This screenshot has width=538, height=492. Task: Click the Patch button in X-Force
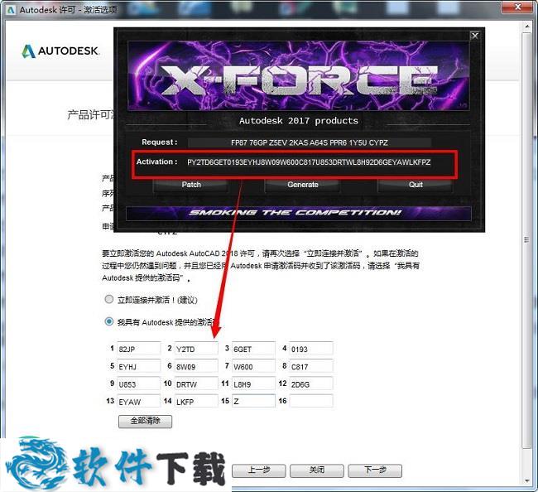click(190, 185)
